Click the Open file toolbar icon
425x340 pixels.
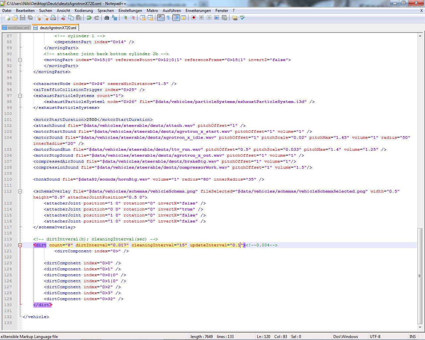[15, 18]
